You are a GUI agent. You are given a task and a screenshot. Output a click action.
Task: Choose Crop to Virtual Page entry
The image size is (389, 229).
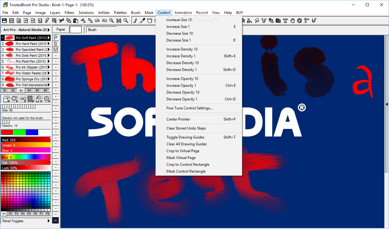click(x=199, y=151)
